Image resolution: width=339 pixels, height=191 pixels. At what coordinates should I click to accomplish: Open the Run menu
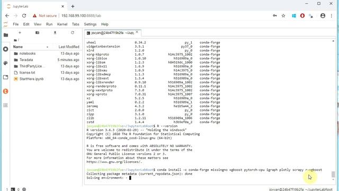coord(49,24)
